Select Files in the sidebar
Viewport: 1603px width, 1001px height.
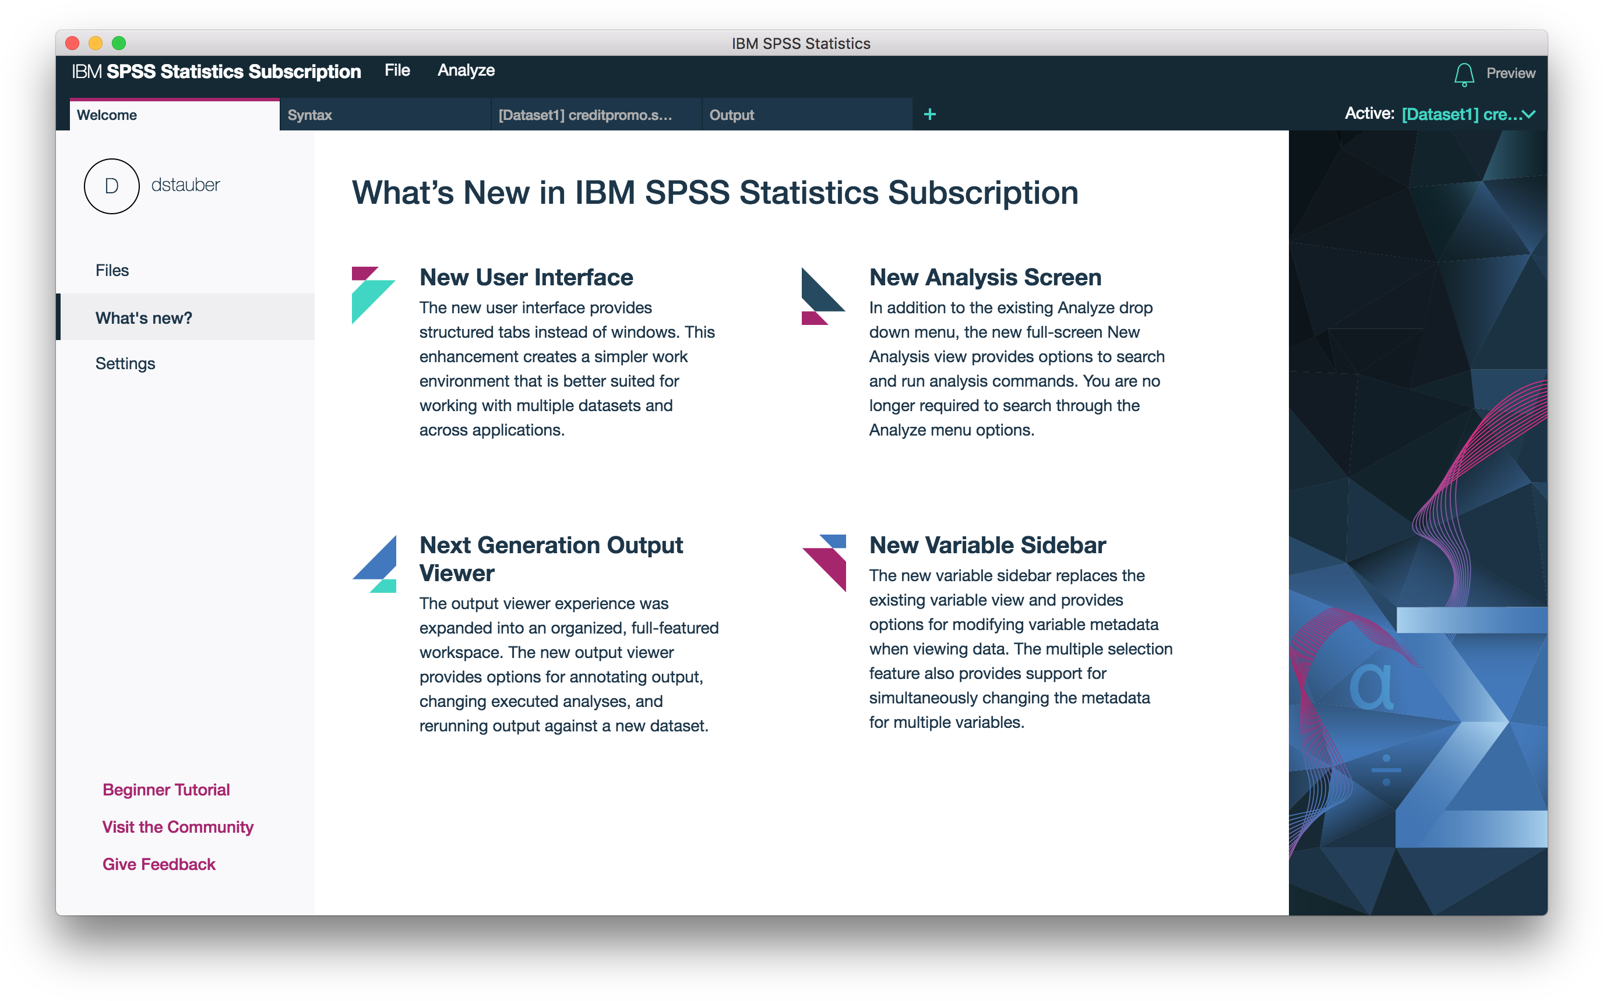click(112, 270)
